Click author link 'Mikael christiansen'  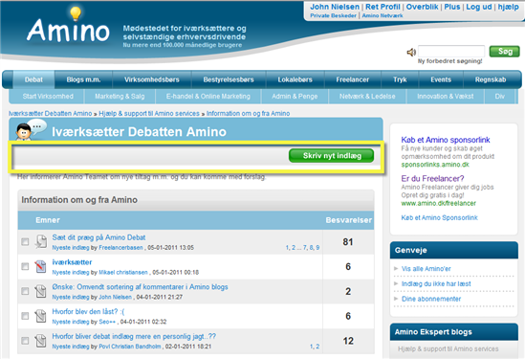(123, 272)
